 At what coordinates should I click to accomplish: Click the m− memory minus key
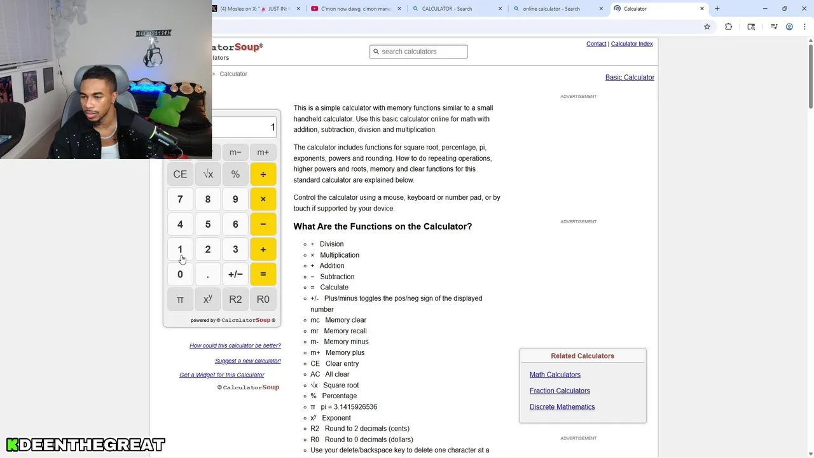tap(235, 153)
